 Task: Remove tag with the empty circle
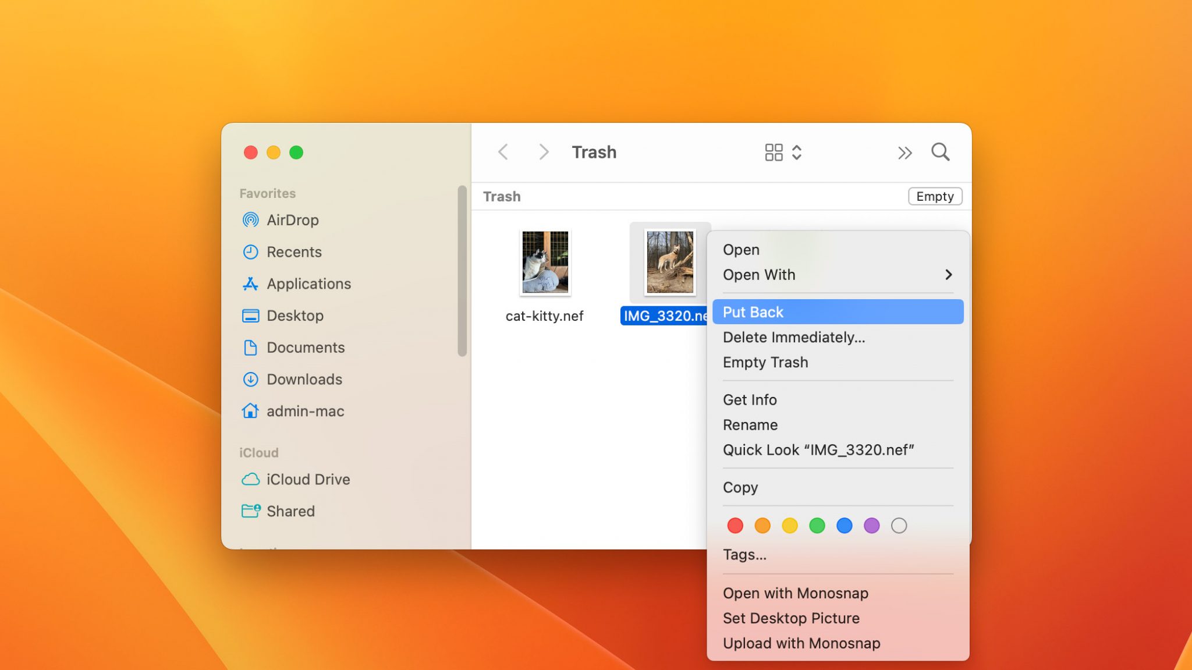(x=899, y=526)
